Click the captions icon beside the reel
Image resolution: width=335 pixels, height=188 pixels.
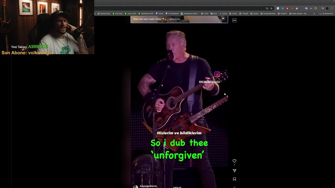pos(234,20)
